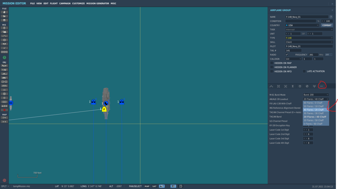Click the COMBAT button
Viewport: 338px width, 189px height.
(x=327, y=25)
